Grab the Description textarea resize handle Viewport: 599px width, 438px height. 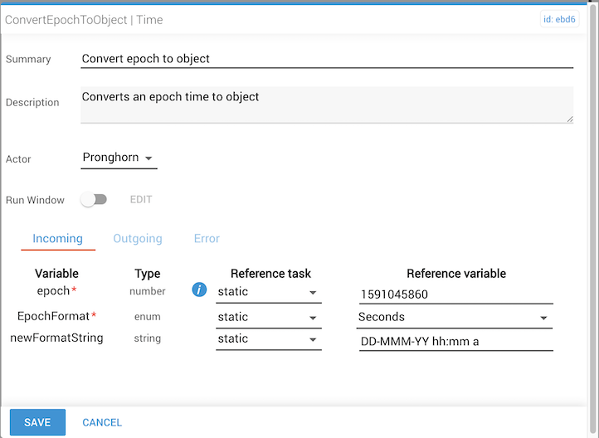coord(570,119)
